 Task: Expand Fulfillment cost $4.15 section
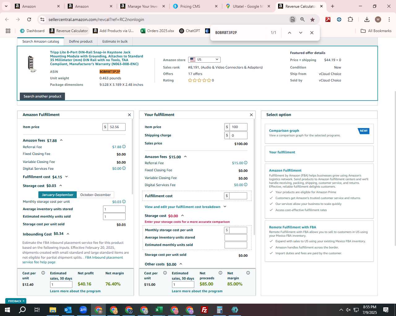[66, 177]
